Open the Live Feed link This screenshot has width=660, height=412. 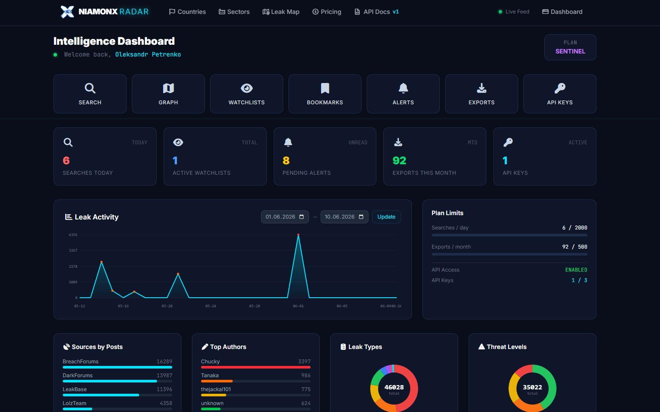click(x=514, y=12)
